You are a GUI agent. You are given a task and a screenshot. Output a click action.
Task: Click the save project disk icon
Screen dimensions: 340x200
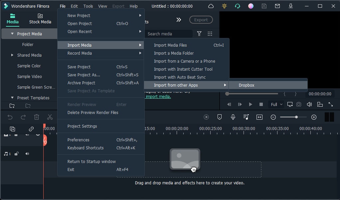coord(264,6)
